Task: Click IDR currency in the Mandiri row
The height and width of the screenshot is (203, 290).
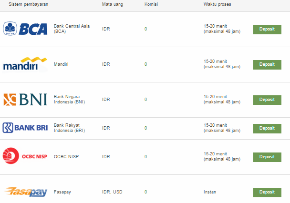Action: pos(106,64)
